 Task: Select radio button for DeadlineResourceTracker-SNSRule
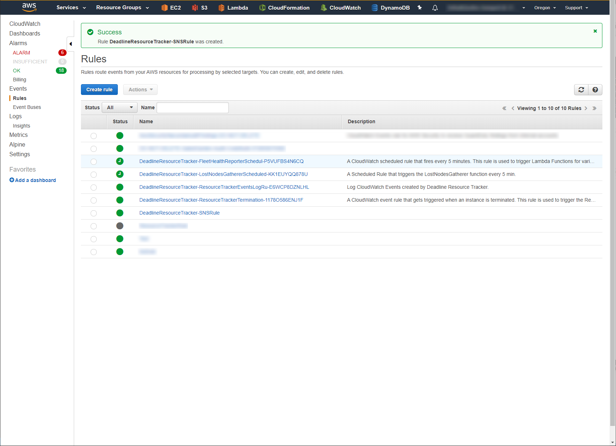point(93,213)
